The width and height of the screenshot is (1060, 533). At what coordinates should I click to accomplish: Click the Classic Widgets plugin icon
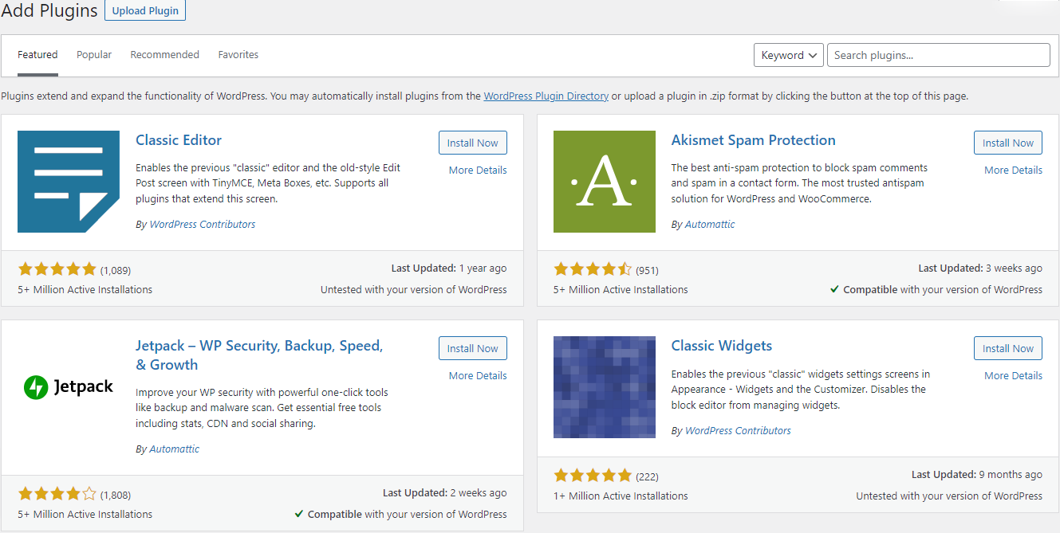coord(605,387)
